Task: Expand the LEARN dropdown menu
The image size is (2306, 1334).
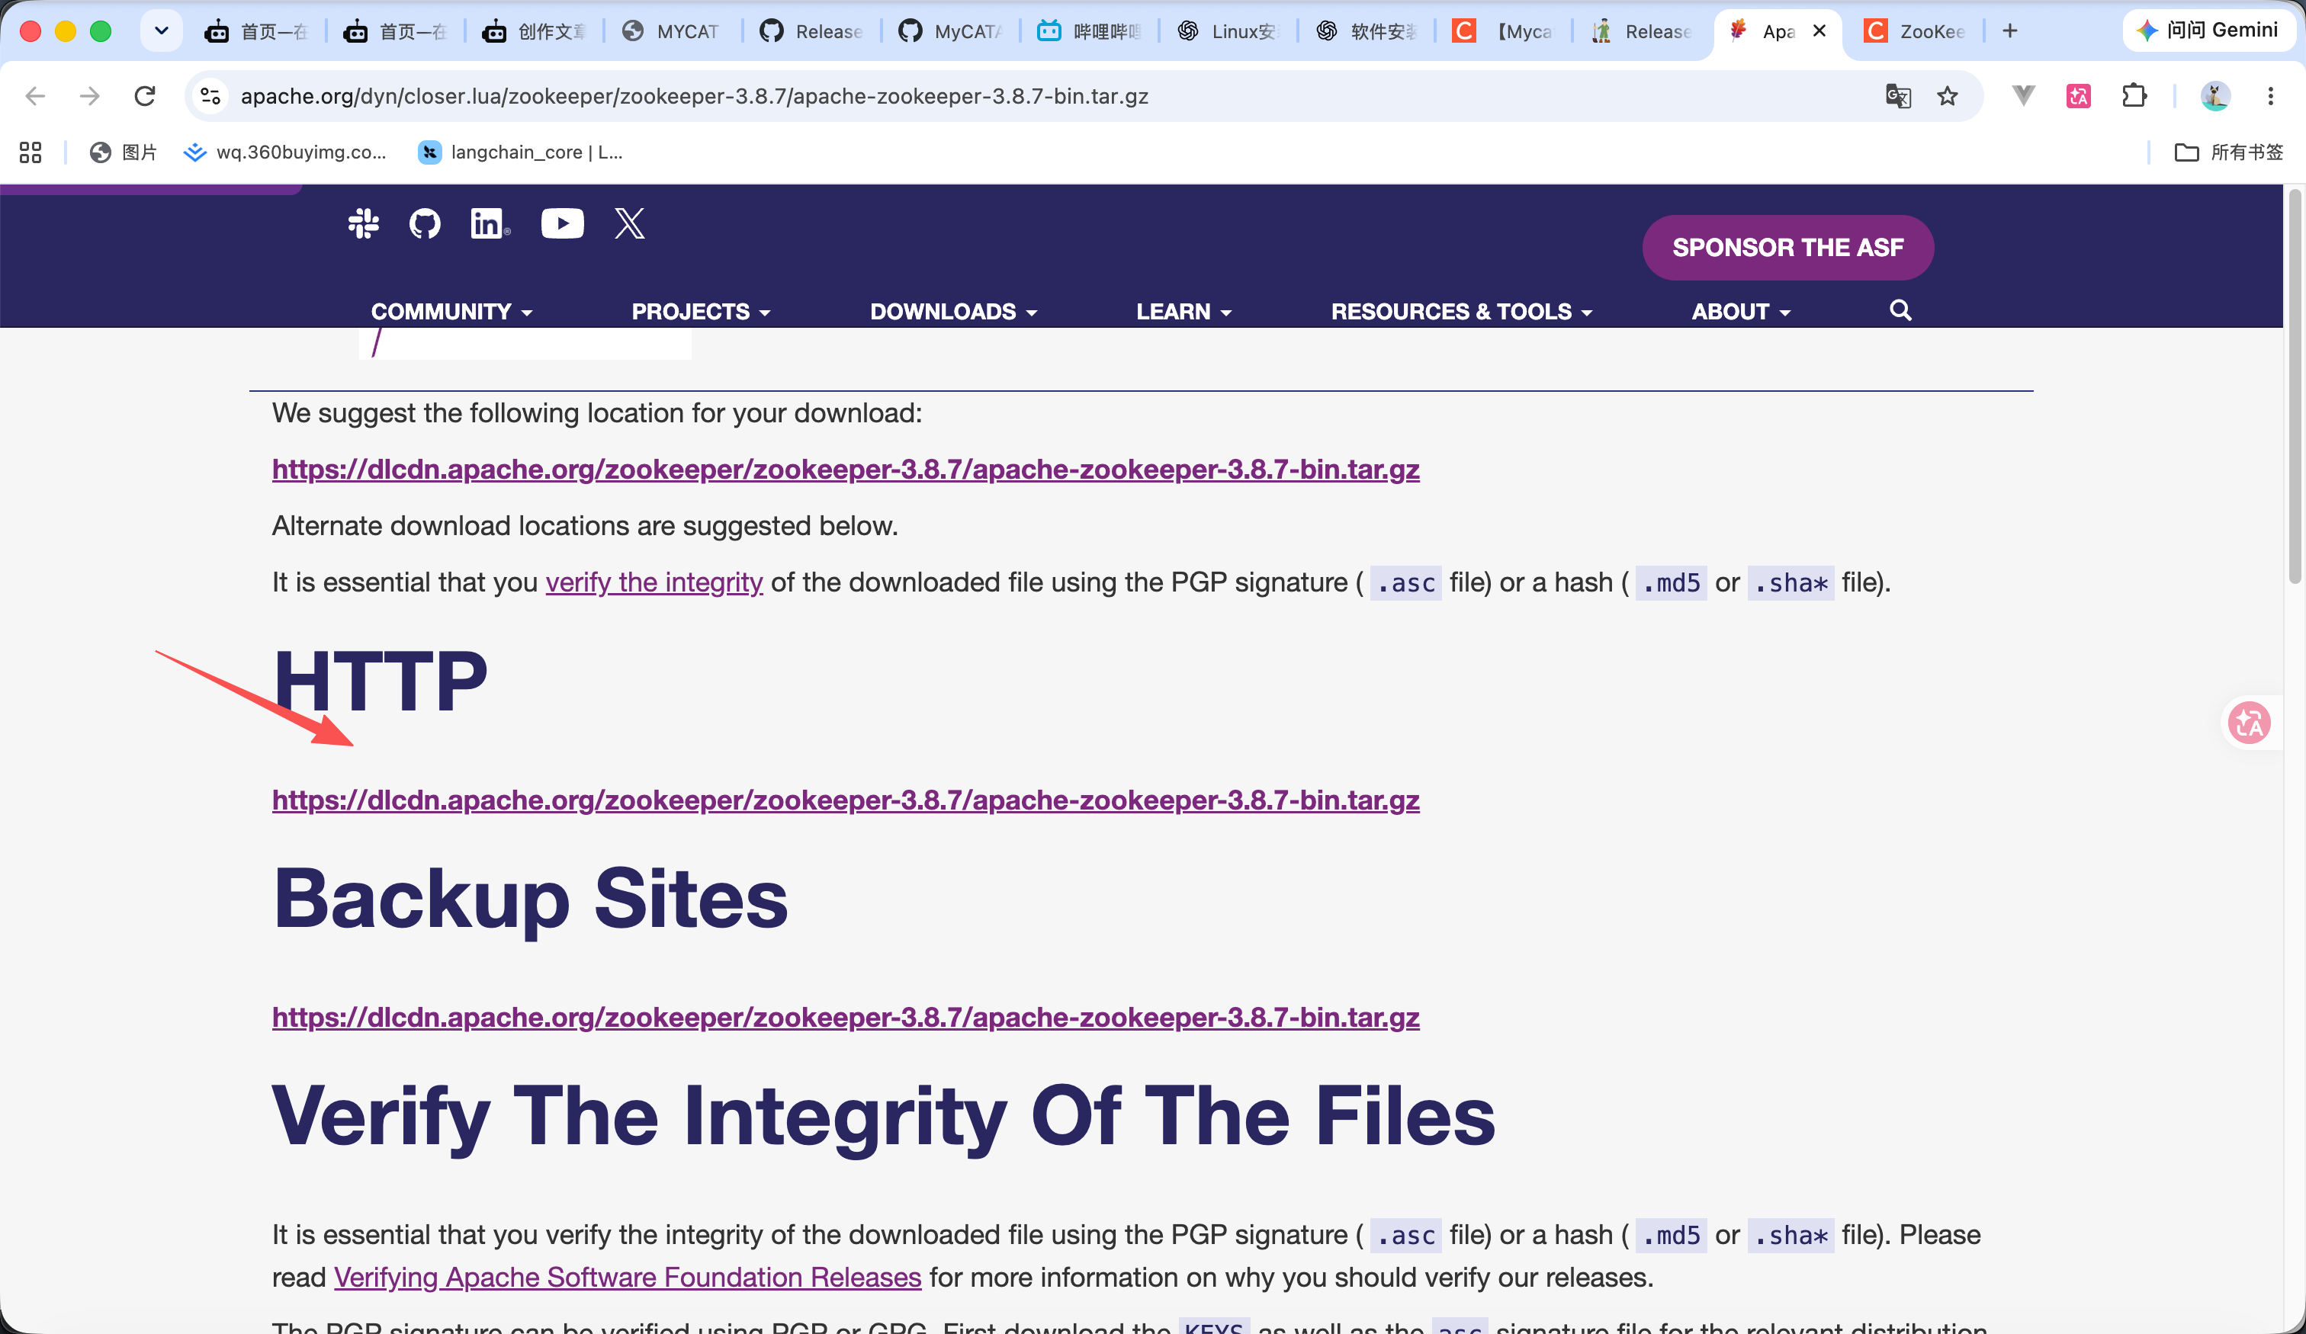Action: 1184,311
